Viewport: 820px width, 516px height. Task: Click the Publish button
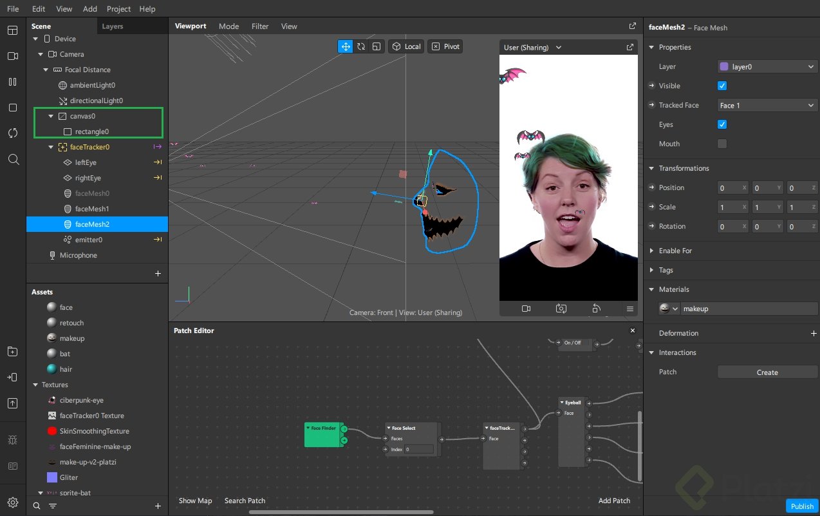point(802,506)
